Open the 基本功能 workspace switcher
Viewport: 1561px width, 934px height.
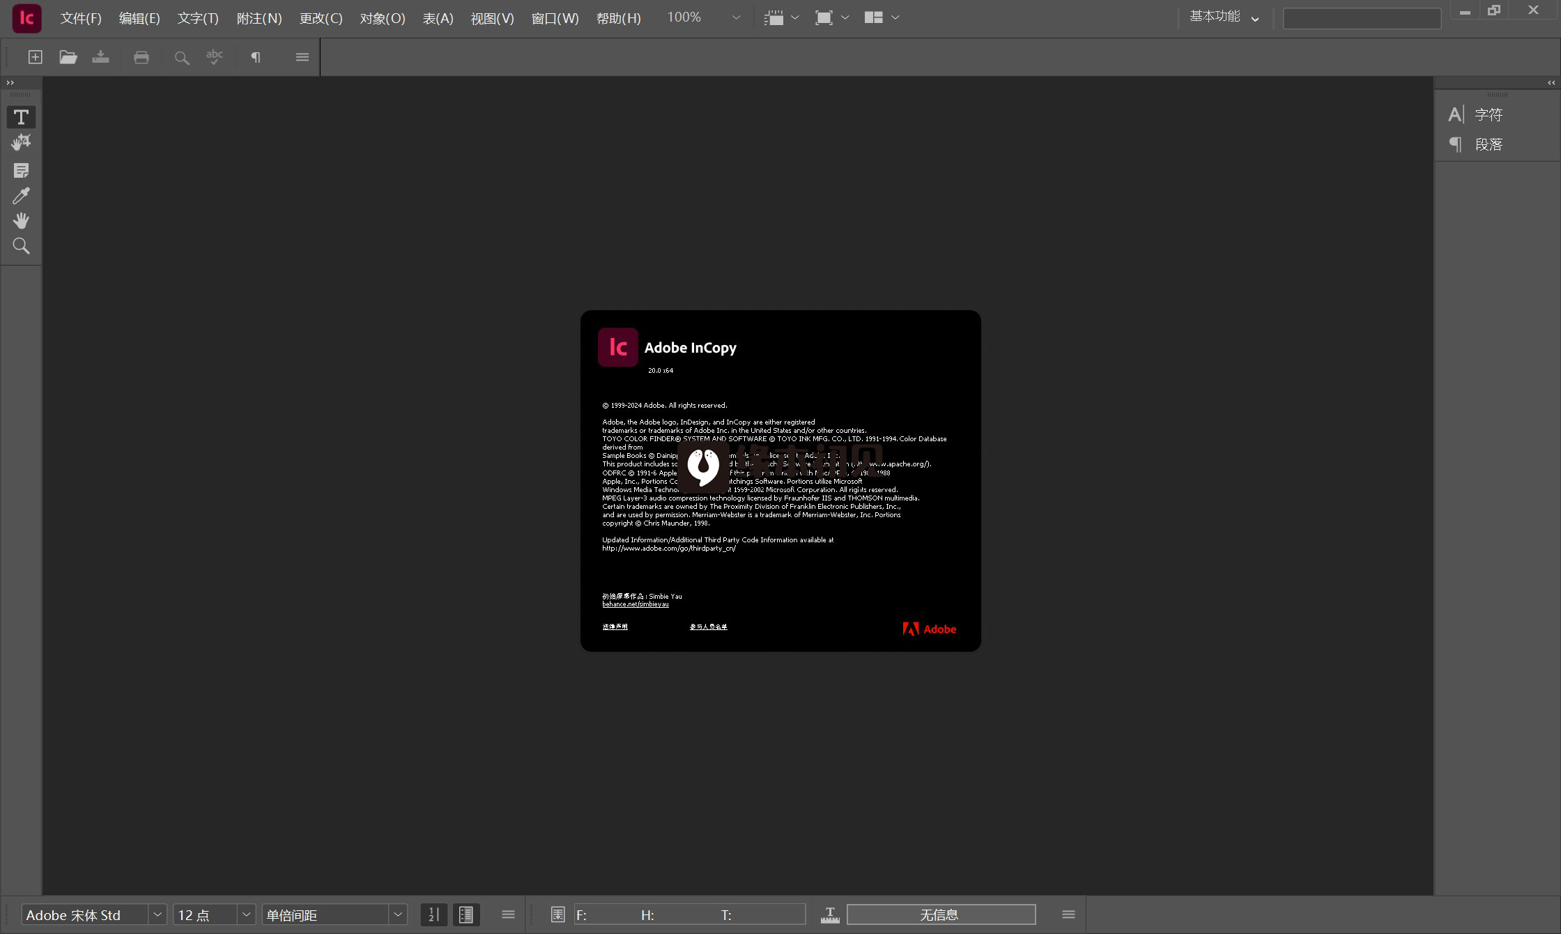point(1224,17)
